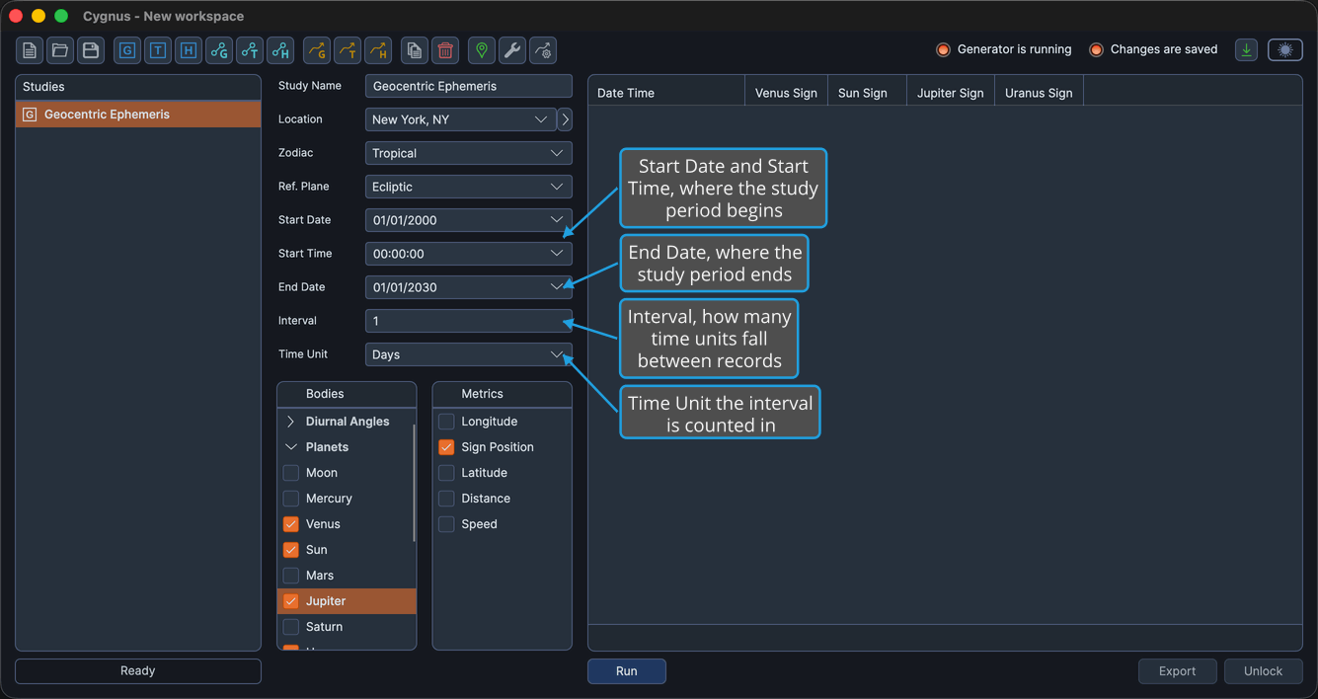Click the arrow button next to Location
Screen dimensions: 1318x699
point(565,119)
